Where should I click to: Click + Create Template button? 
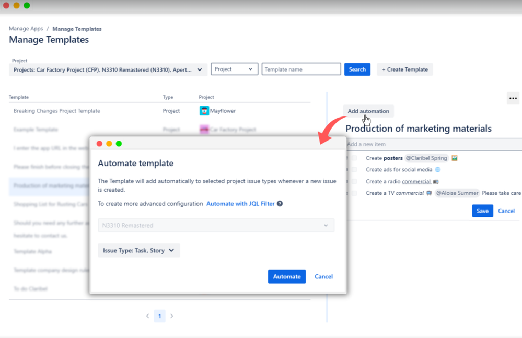pyautogui.click(x=405, y=69)
